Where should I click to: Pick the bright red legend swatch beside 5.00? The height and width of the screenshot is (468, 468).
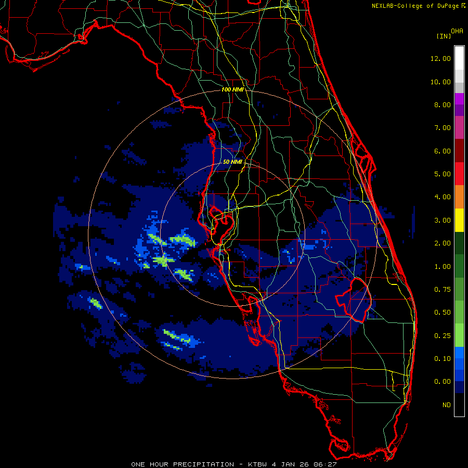pos(459,174)
